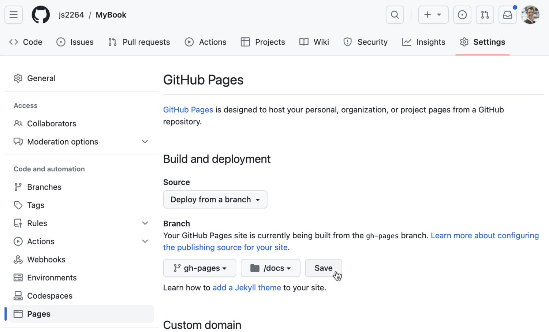Expand the Actions sidebar section
This screenshot has height=332, width=549.
145,242
